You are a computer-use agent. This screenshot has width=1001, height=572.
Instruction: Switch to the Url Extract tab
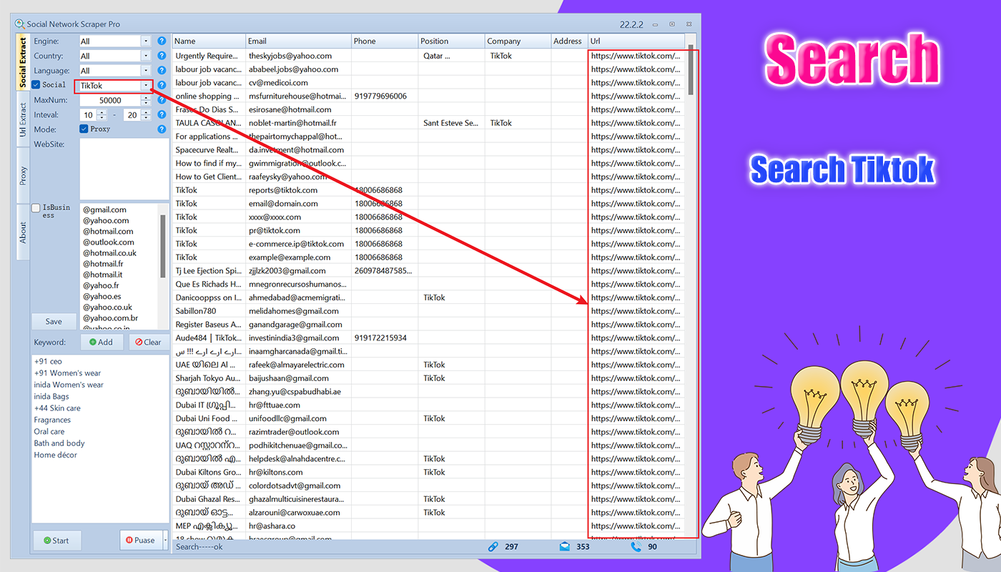click(23, 119)
